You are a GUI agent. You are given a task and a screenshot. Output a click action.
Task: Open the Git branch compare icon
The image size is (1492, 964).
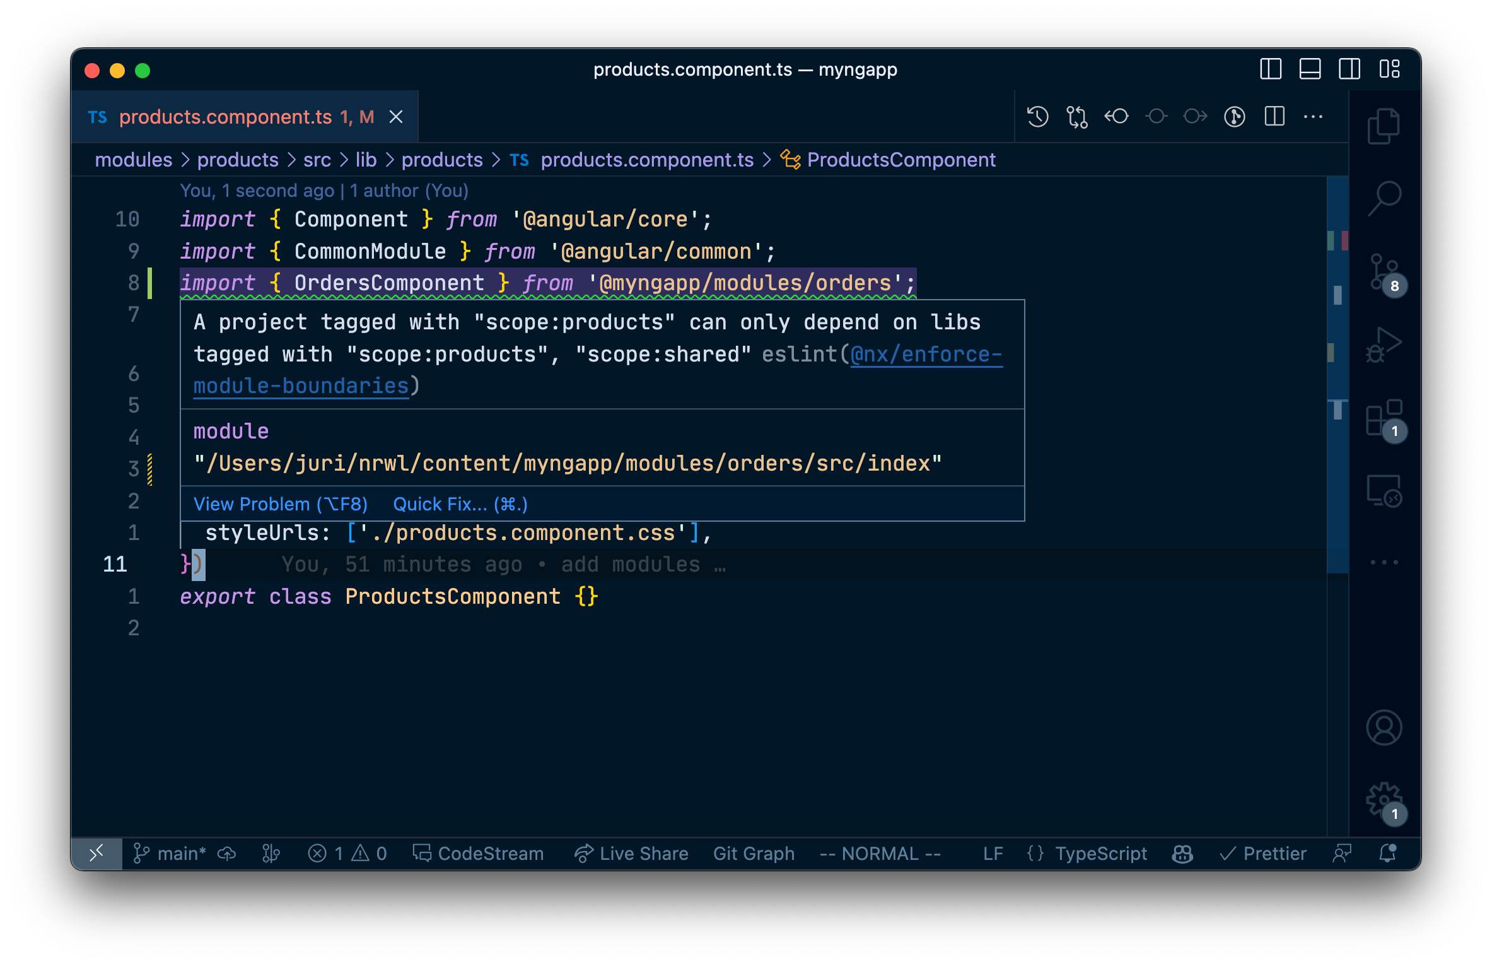coord(1080,117)
